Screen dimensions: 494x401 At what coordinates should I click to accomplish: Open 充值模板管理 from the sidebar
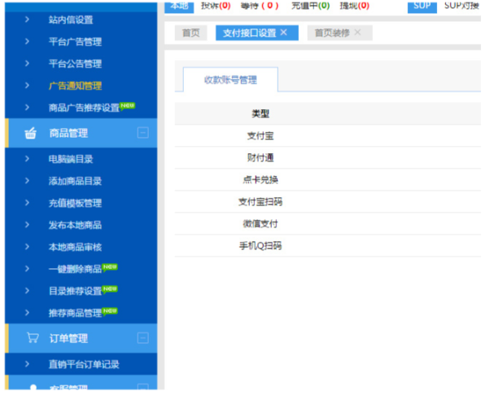(x=75, y=203)
